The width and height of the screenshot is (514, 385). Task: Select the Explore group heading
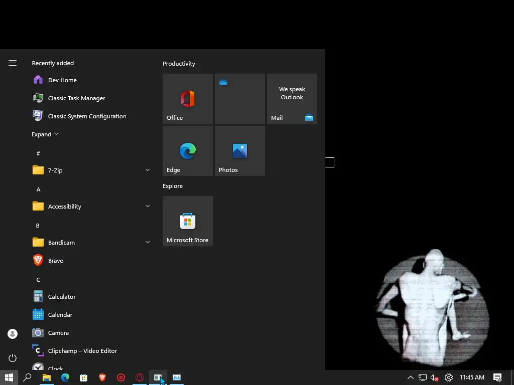click(x=173, y=186)
